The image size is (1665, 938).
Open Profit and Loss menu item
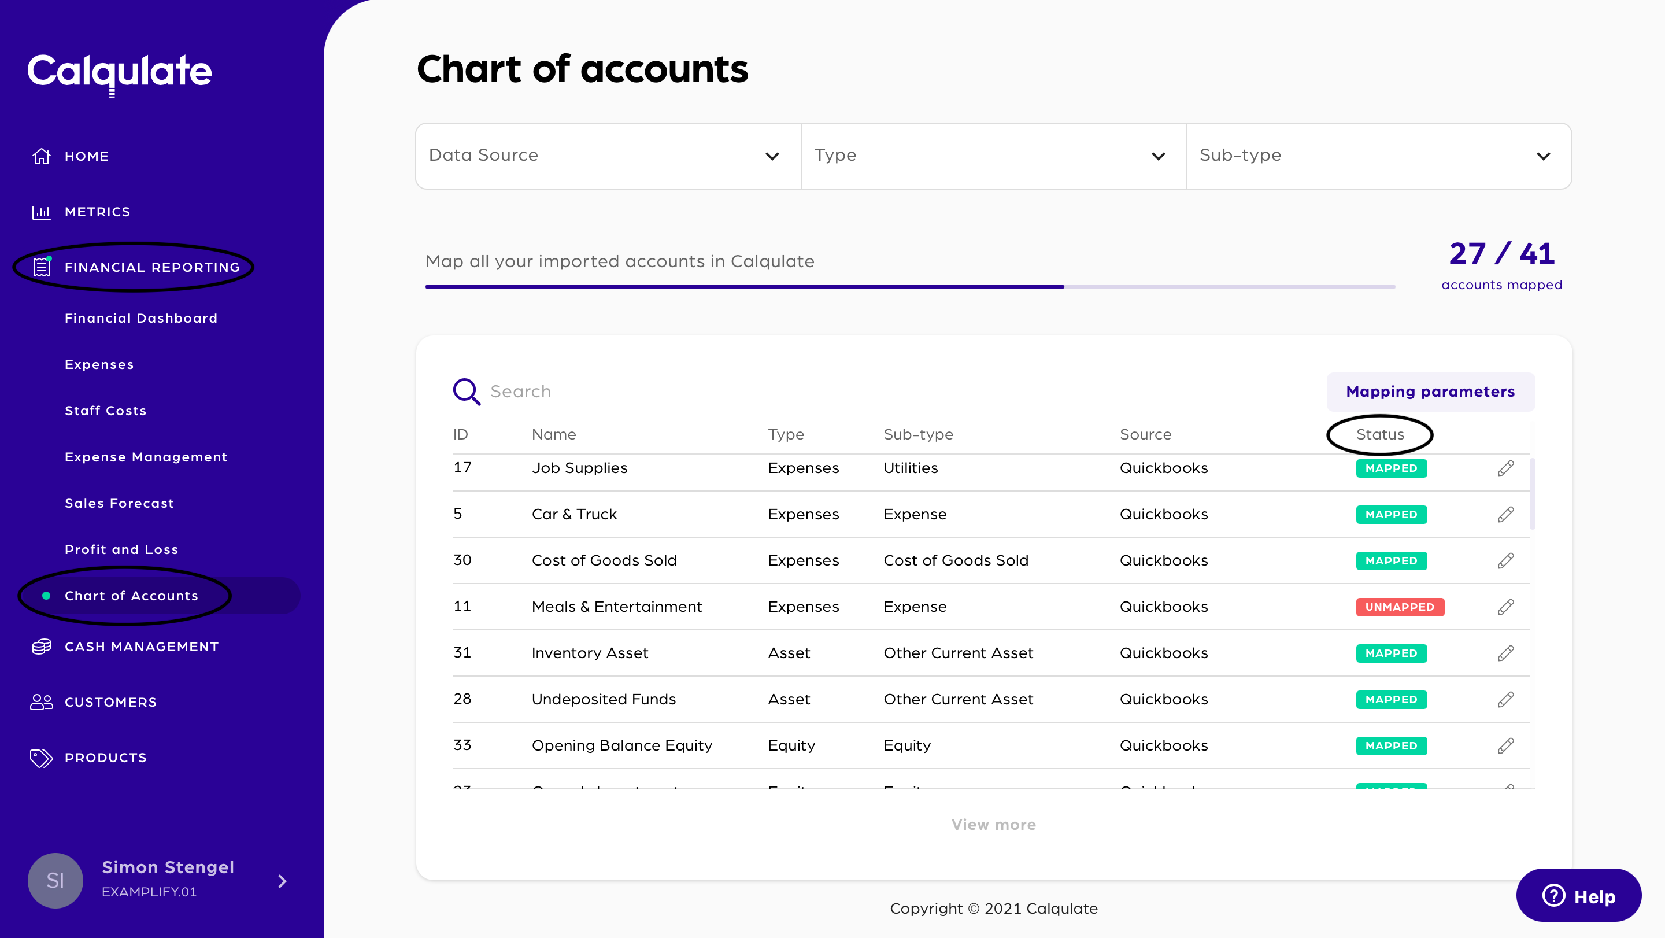[121, 549]
